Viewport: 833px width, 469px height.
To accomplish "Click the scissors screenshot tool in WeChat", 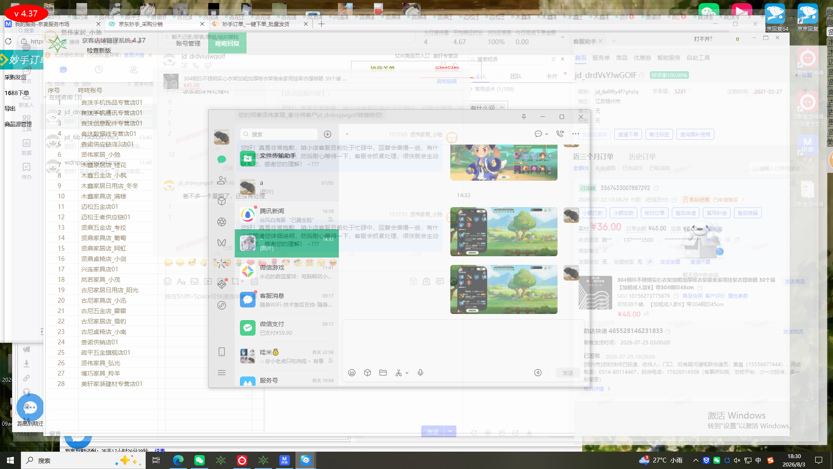I will tap(398, 373).
